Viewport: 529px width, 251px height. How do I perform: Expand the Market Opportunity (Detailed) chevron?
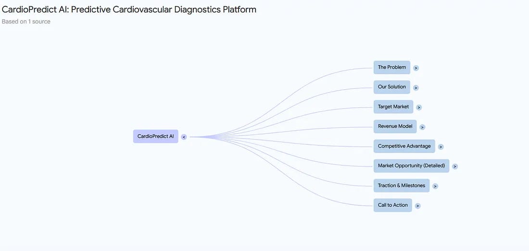click(455, 167)
